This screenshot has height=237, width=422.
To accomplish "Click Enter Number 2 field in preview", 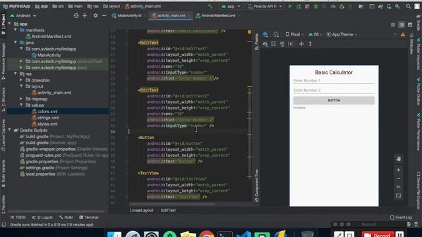I will pos(334,90).
